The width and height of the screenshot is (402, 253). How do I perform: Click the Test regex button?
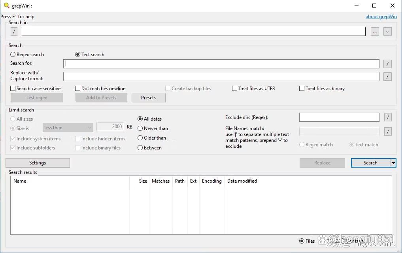click(37, 98)
